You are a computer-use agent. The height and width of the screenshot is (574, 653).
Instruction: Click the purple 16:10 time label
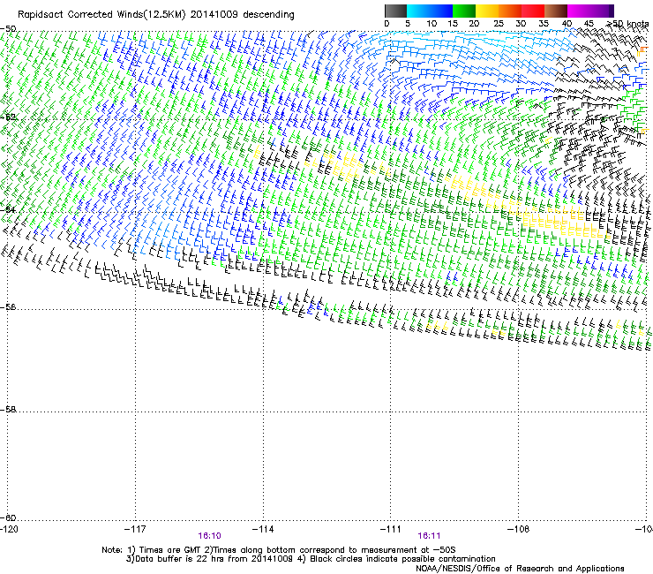209,536
